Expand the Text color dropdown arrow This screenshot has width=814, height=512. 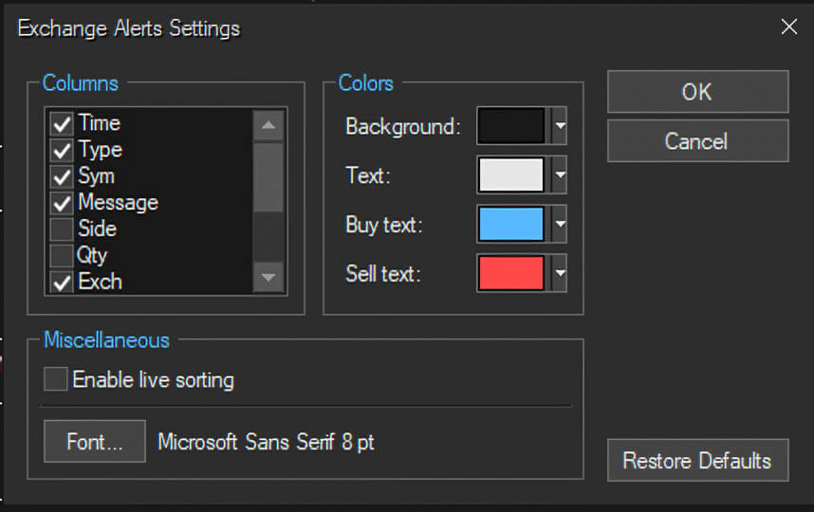(x=560, y=174)
